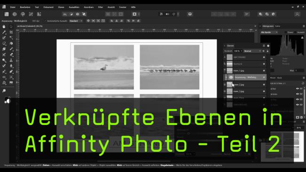Open the Ebene menu
The width and height of the screenshot is (306, 172).
pyautogui.click(x=61, y=7)
